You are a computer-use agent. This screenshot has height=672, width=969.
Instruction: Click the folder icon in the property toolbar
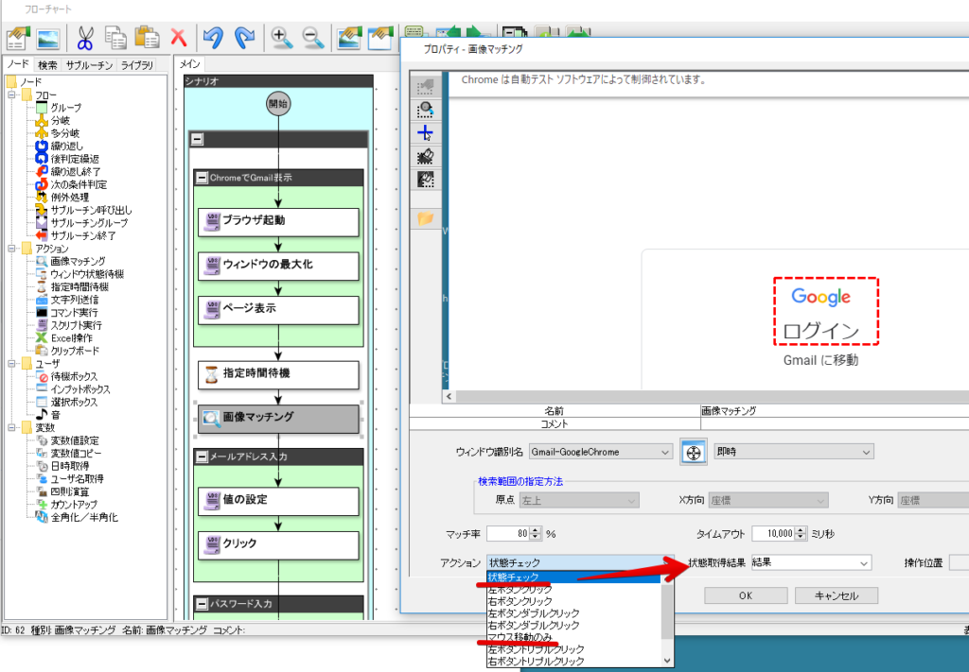coord(425,218)
